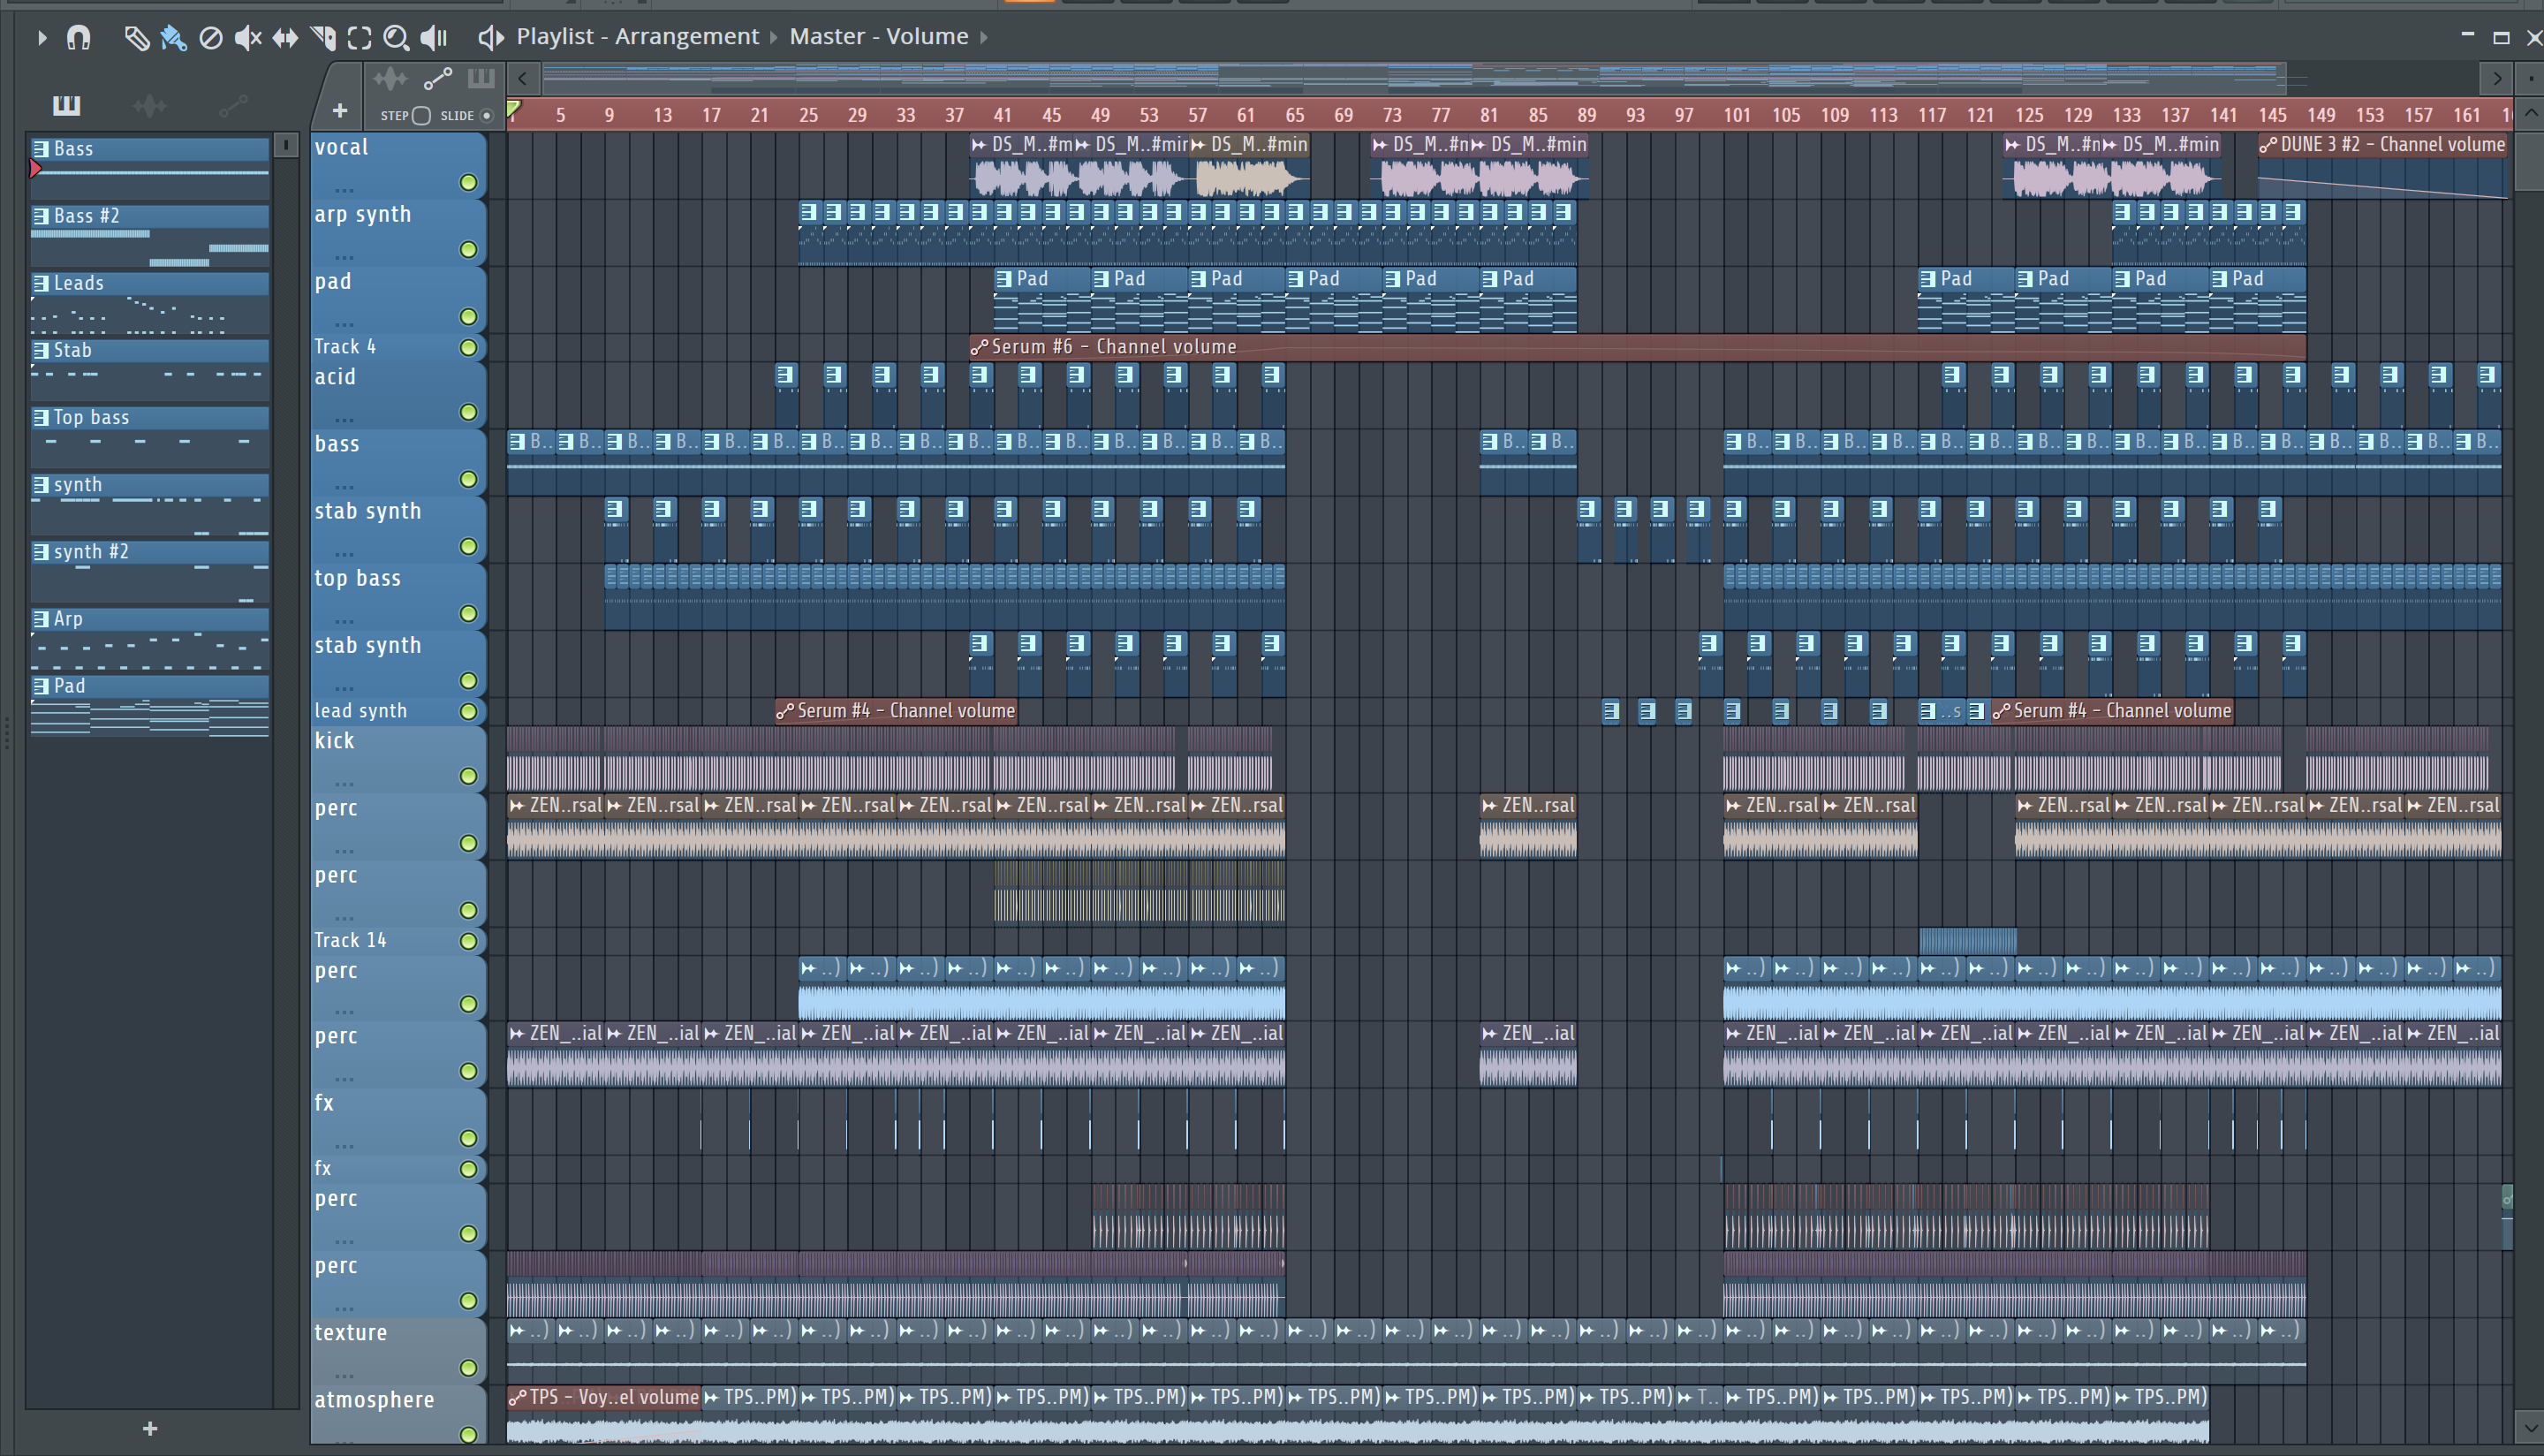Click the plus button above track names

tap(339, 111)
